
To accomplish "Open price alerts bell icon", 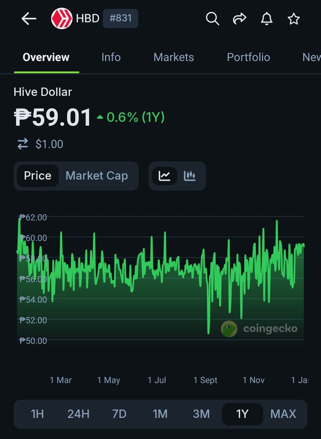I will (267, 18).
